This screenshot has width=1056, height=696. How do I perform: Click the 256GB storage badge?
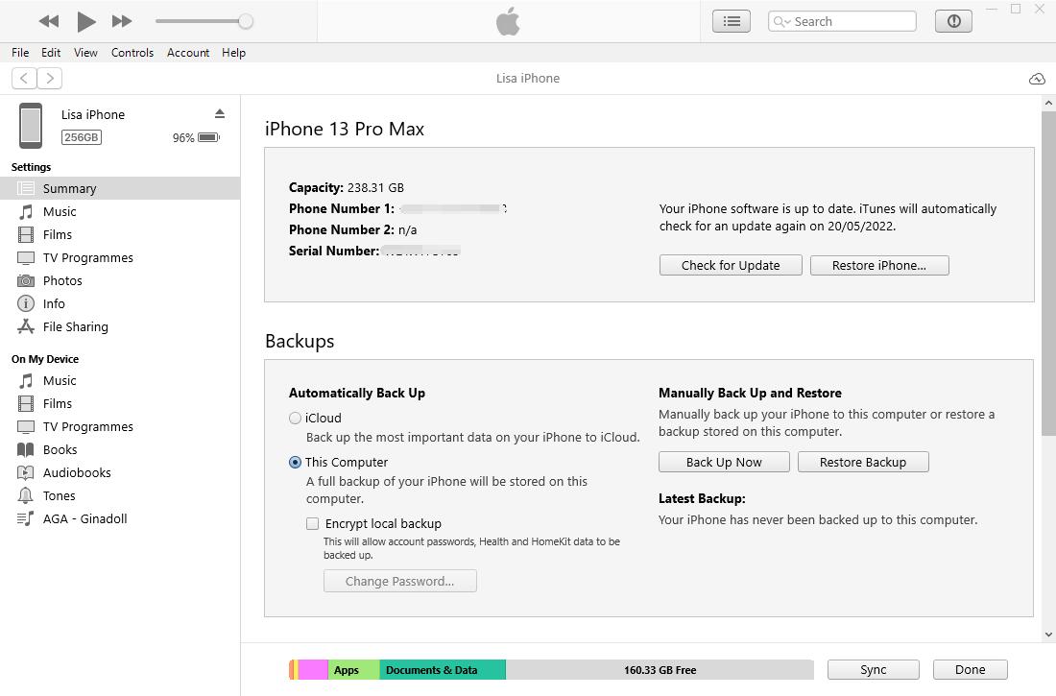[82, 137]
